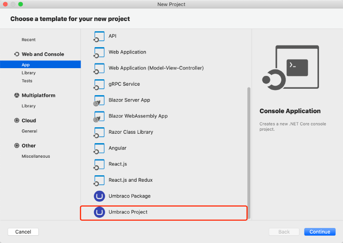Screen dimensions: 343x243
Task: Click the gRPC Service template icon
Action: point(99,84)
